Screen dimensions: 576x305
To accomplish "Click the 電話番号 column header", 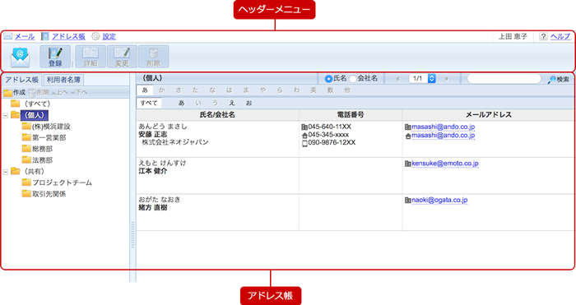I will pyautogui.click(x=351, y=115).
